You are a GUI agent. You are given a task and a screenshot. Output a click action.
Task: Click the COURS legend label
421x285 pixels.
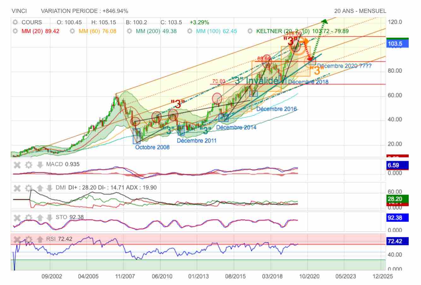[x=32, y=22]
